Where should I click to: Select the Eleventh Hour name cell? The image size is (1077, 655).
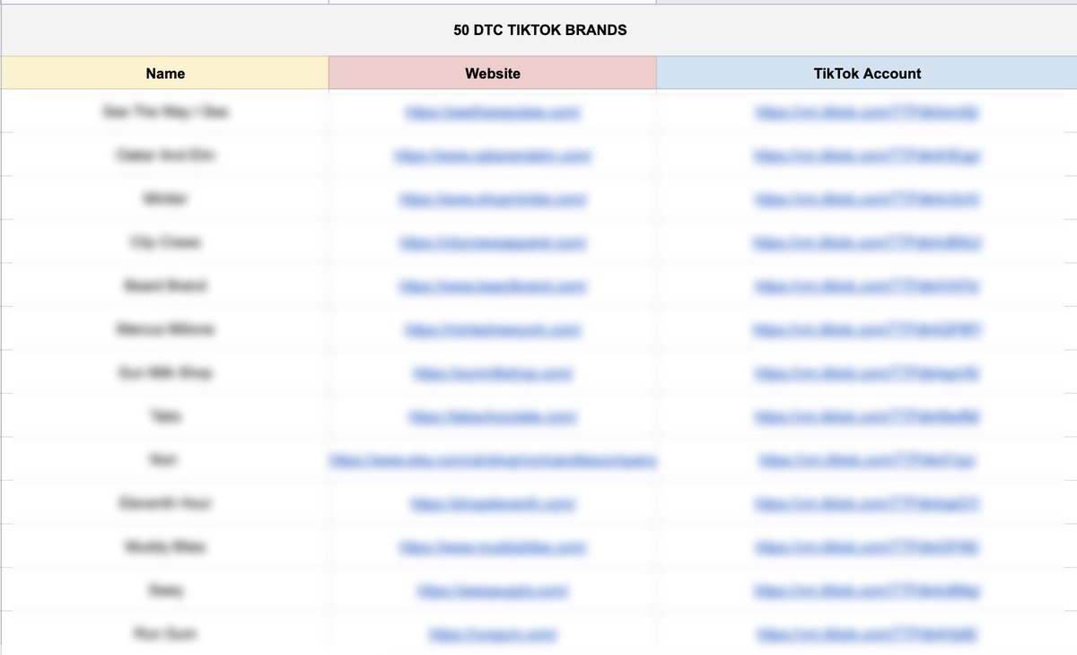pos(165,503)
